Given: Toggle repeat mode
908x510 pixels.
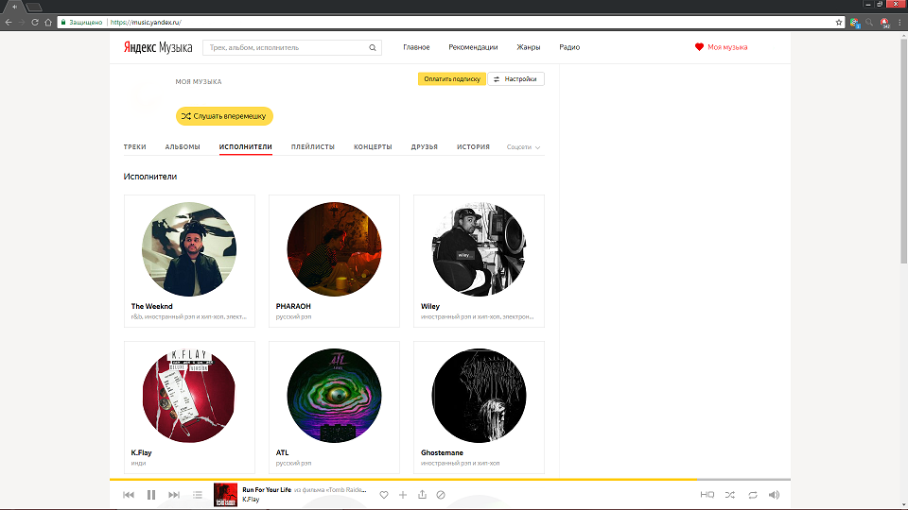Looking at the screenshot, I should click(753, 495).
